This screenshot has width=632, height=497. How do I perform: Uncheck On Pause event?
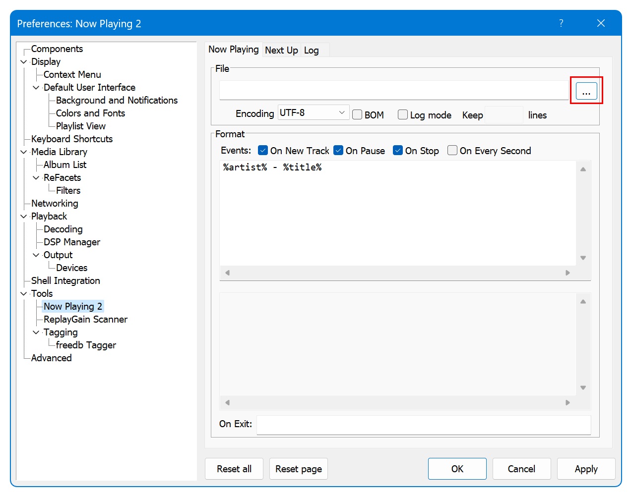[x=338, y=150]
